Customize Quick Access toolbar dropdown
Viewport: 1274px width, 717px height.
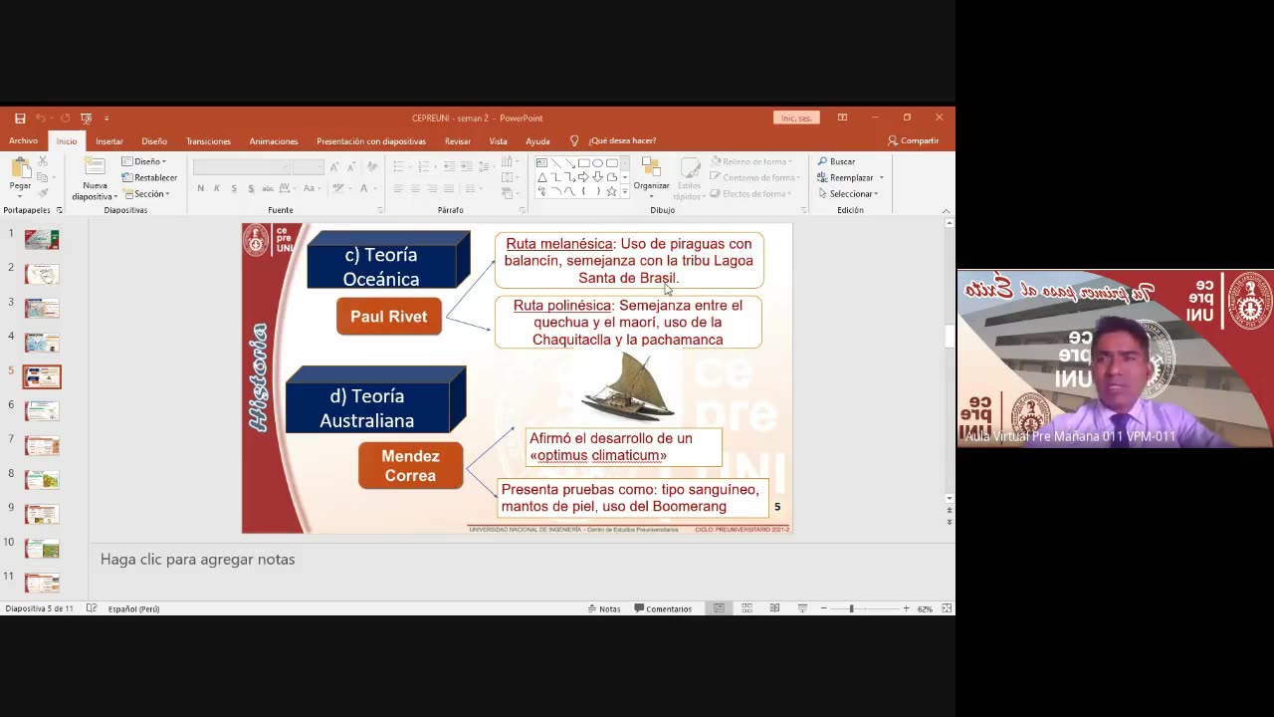click(x=106, y=119)
